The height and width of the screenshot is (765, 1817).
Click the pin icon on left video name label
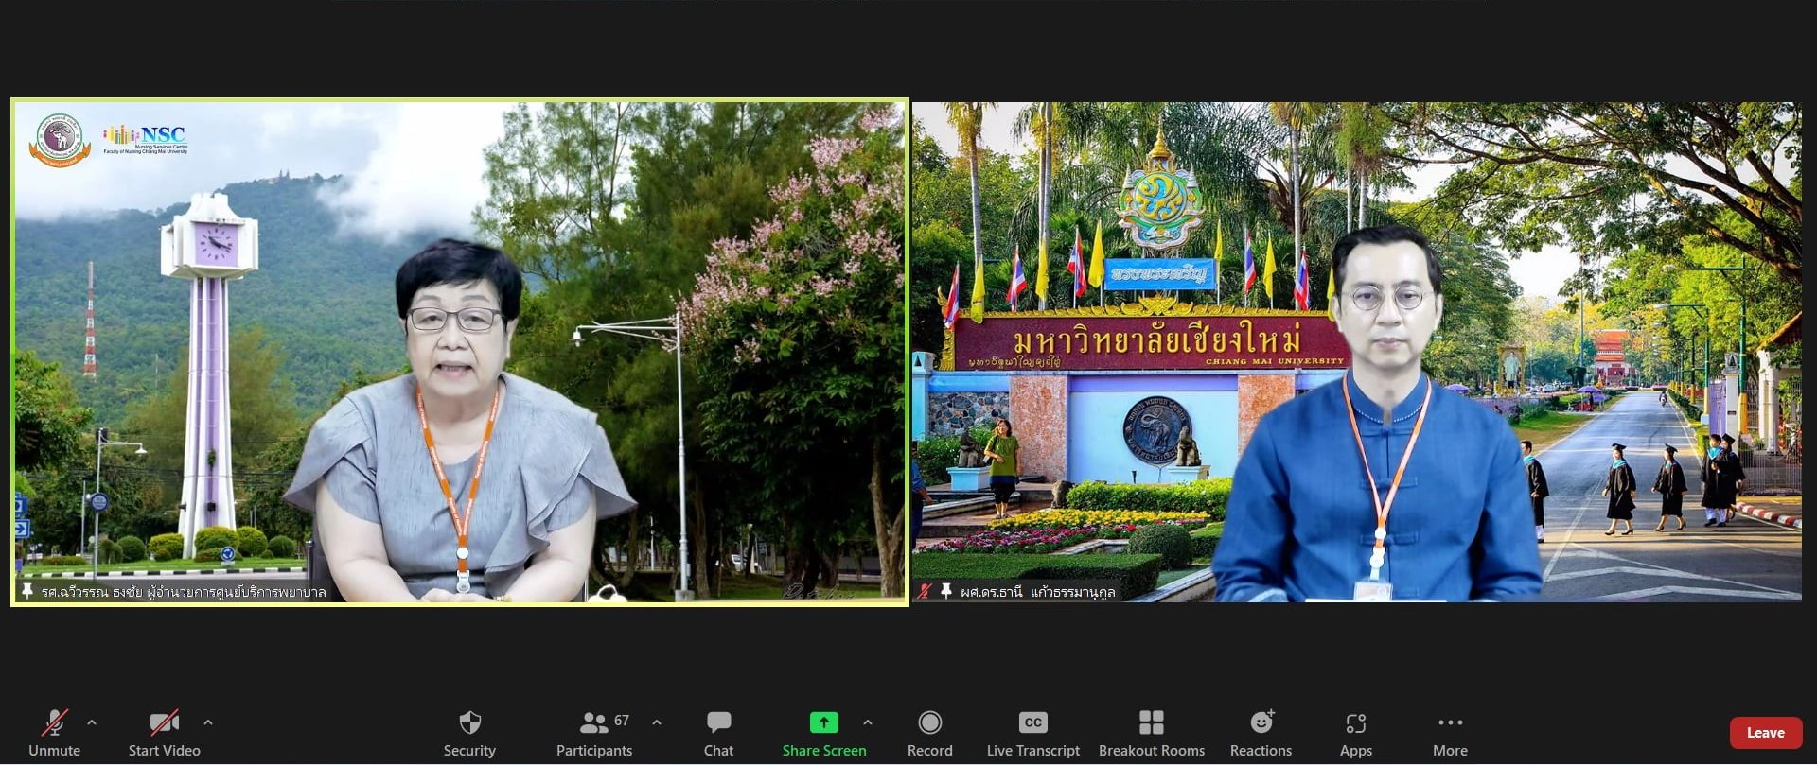tap(27, 591)
